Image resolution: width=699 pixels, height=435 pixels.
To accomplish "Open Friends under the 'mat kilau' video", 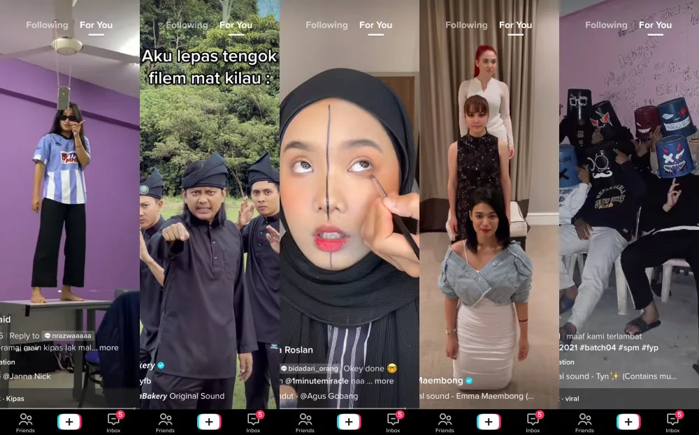I will [165, 422].
